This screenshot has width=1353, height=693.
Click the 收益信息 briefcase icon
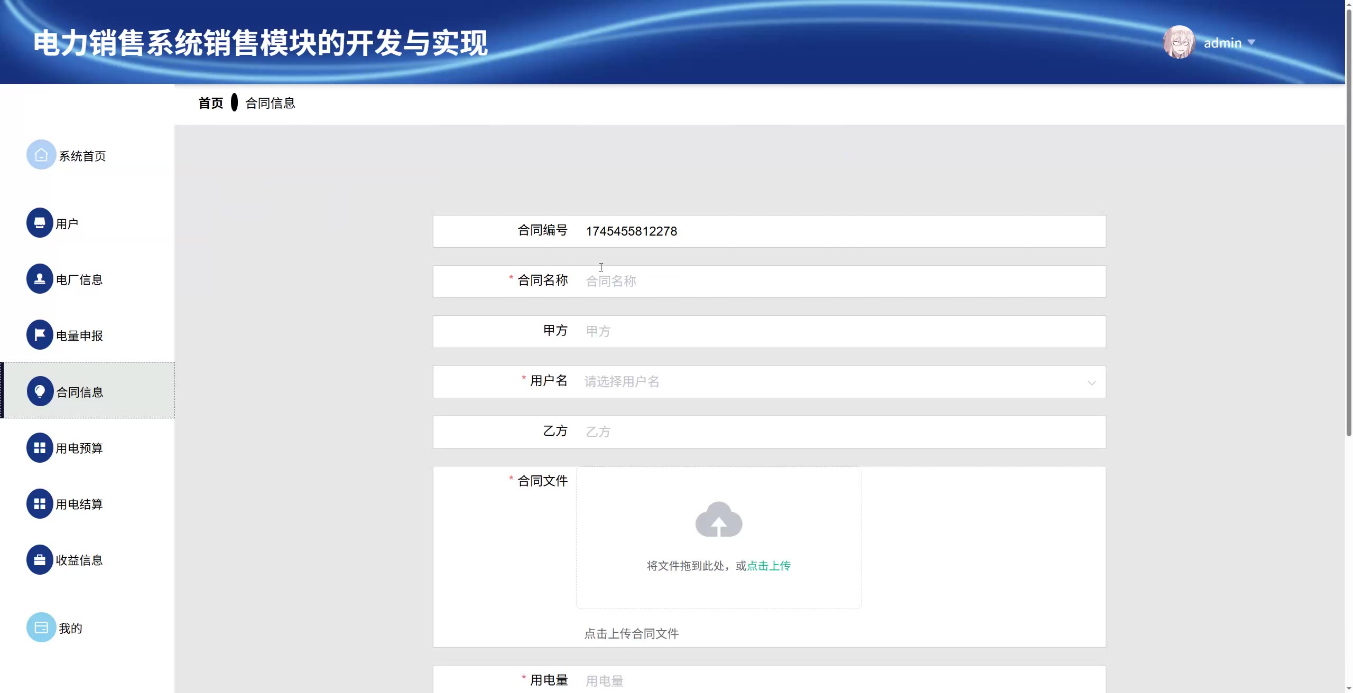point(40,560)
